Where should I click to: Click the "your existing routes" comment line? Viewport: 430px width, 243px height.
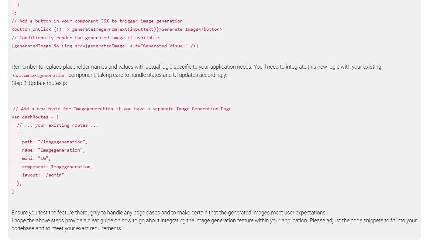click(57, 125)
